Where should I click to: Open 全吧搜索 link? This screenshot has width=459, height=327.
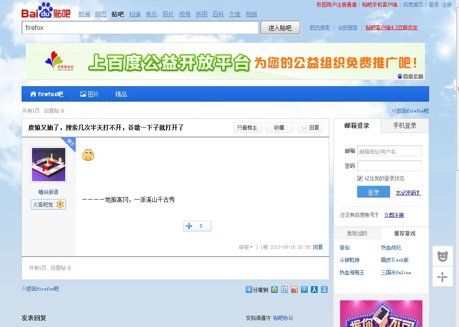click(x=348, y=27)
